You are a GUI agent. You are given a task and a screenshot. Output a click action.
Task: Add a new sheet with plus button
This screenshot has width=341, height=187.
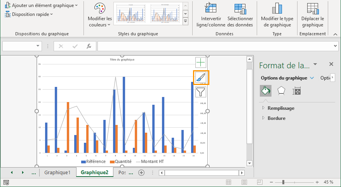tap(142, 173)
